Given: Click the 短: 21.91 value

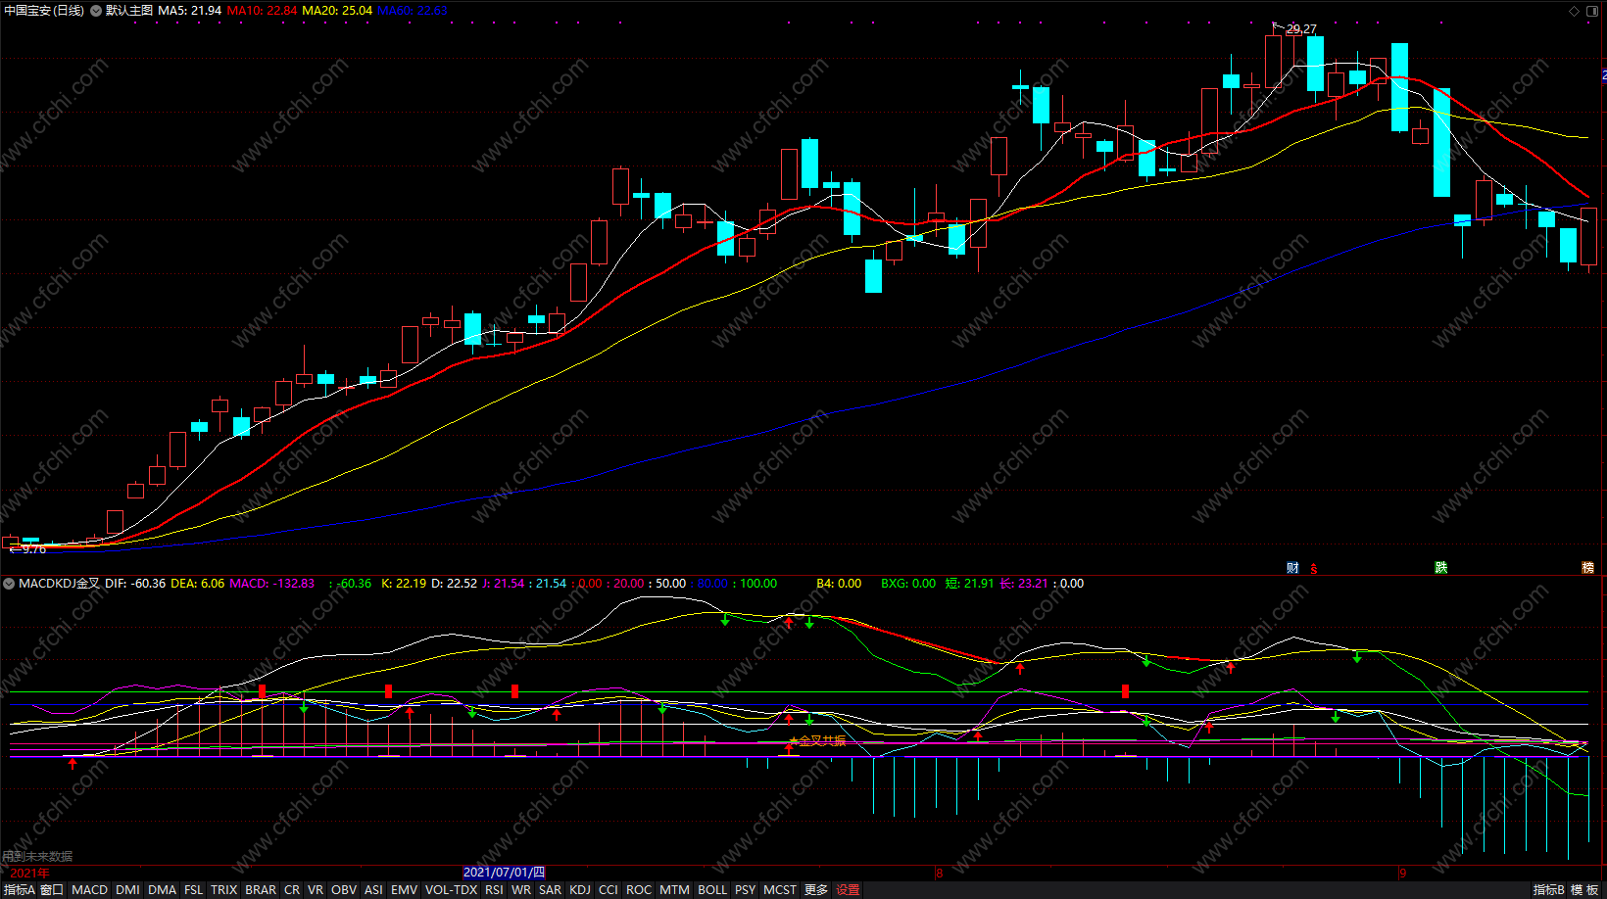Looking at the screenshot, I should tap(969, 584).
